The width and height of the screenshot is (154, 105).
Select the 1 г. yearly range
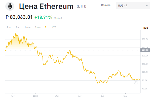click(47, 27)
